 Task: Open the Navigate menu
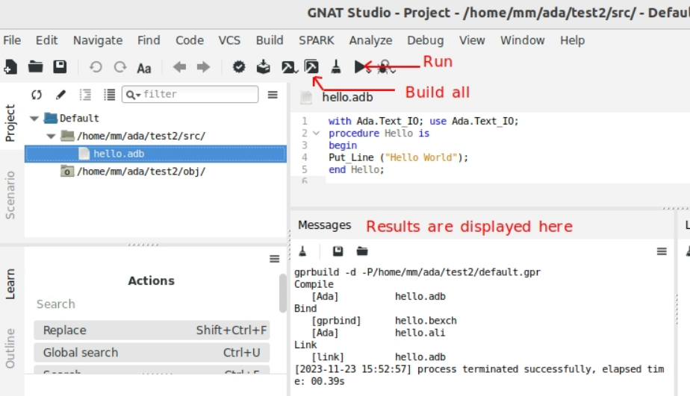(98, 40)
